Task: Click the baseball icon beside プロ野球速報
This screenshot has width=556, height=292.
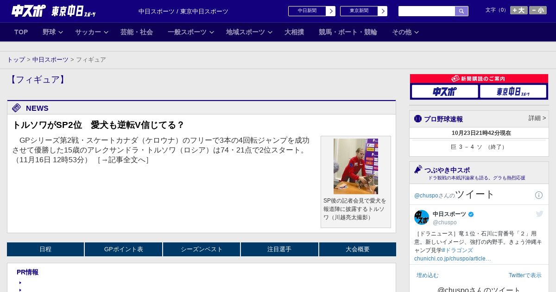Action: click(x=418, y=119)
